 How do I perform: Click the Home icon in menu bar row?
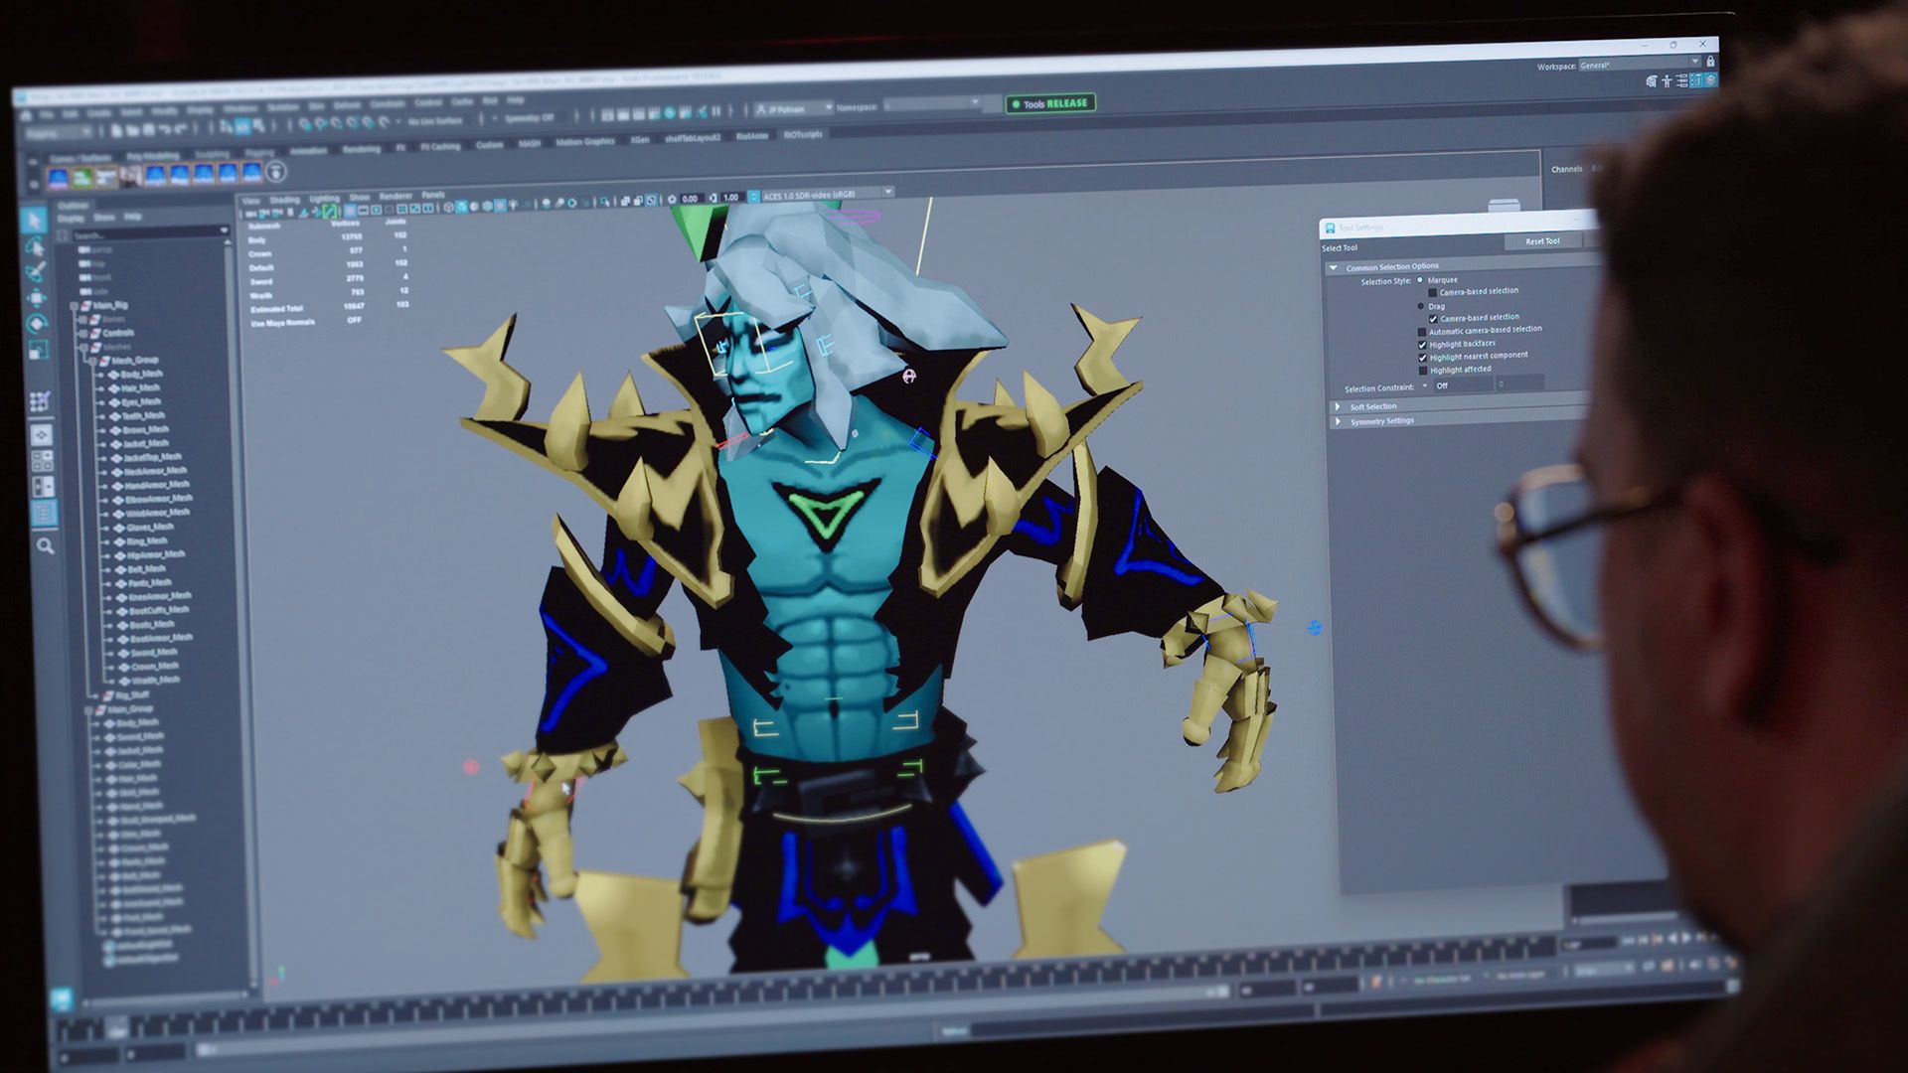click(26, 116)
